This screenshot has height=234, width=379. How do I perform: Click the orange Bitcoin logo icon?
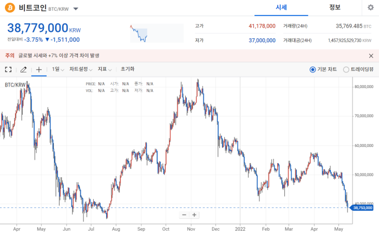(x=10, y=8)
